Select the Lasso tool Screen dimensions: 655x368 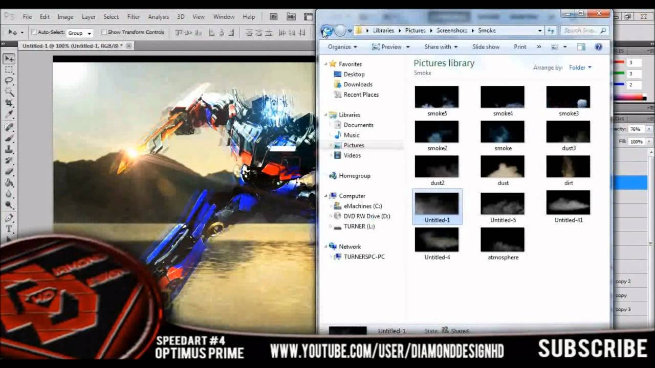pos(9,81)
